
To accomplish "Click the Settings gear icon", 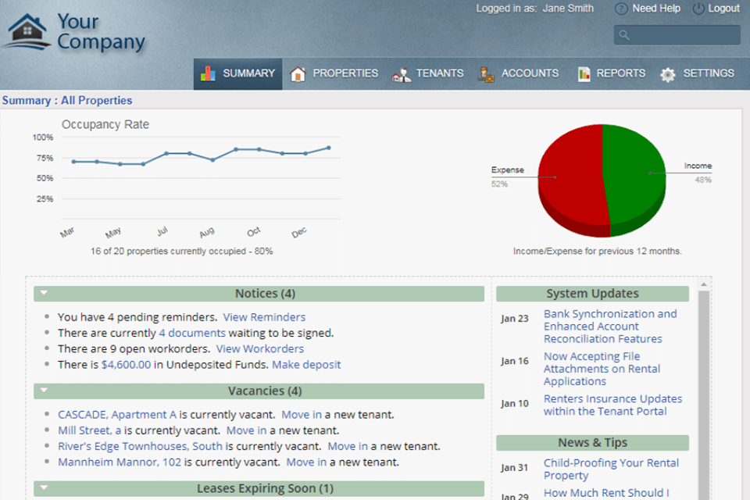I will (x=668, y=75).
